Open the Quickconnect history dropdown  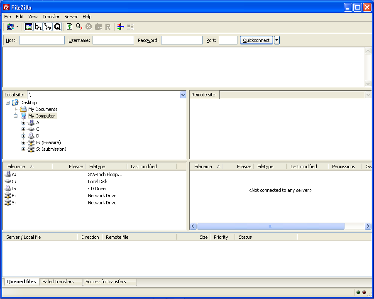tap(277, 40)
